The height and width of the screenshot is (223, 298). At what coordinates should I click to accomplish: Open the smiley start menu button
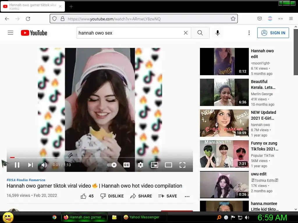pyautogui.click(x=8, y=217)
